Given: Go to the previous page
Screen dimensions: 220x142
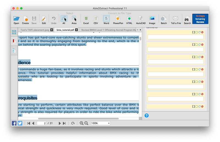Looking at the screenshot, I should point(33,123).
